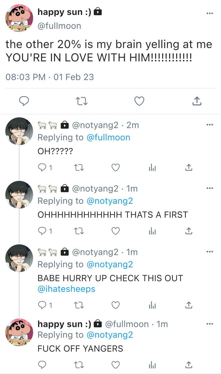221x374 pixels.
Task: Open notyang2 avatar on OH????? reply
Action: (x=19, y=131)
